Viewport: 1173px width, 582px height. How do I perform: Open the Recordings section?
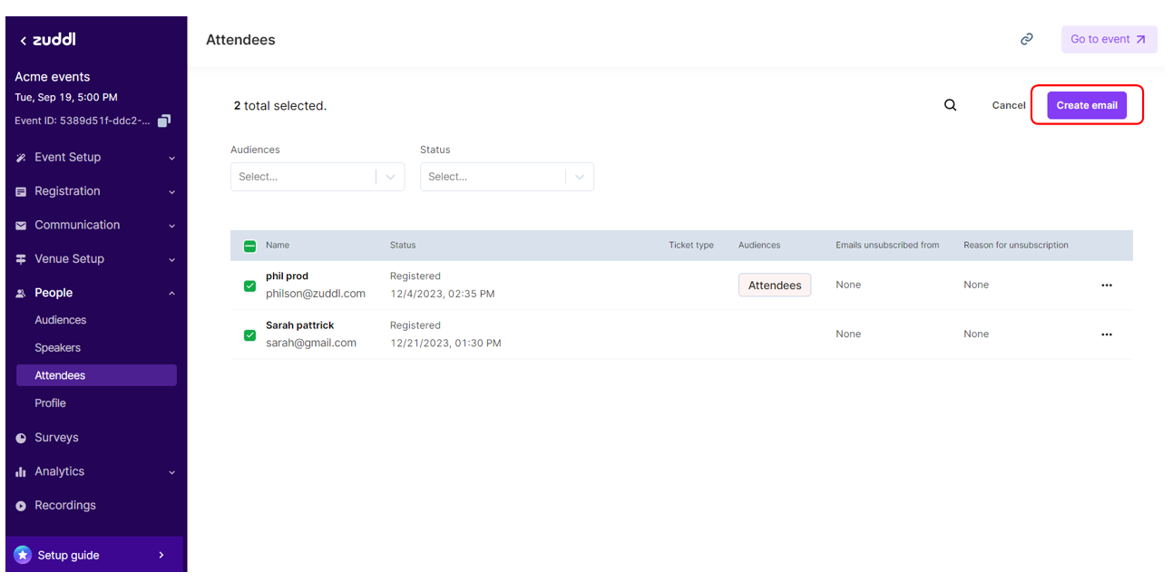20,505
